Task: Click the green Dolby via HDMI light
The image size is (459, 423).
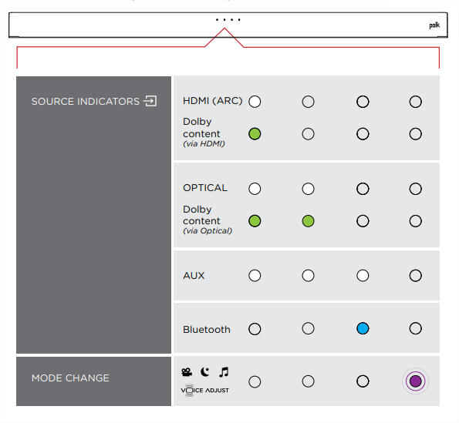Action: pyautogui.click(x=255, y=134)
